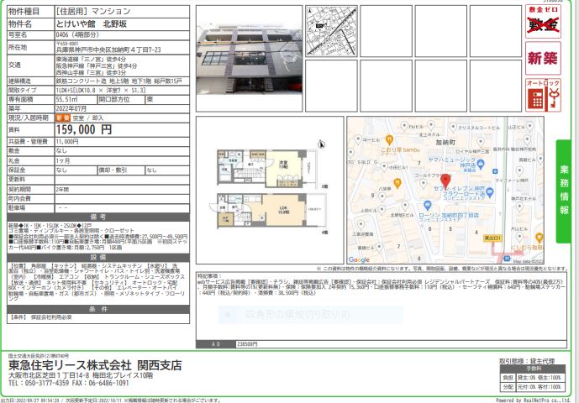Select the '元付:0% 客付:100%' split cell
Image resolution: width=579 pixels, height=403 pixels.
tap(540, 387)
